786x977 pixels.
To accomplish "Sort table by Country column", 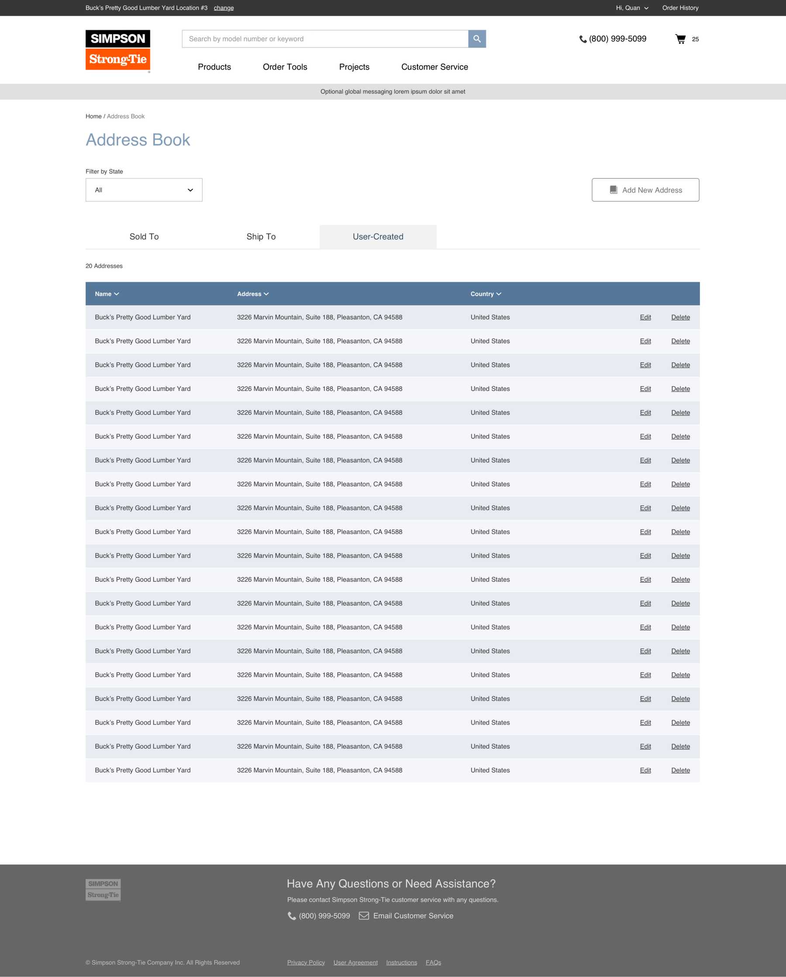I will pyautogui.click(x=485, y=294).
